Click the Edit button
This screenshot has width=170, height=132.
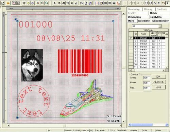pos(159,77)
